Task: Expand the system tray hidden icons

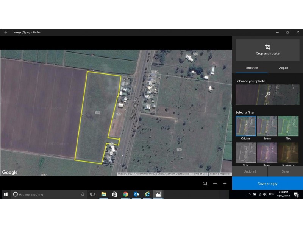Action: [x=249, y=194]
